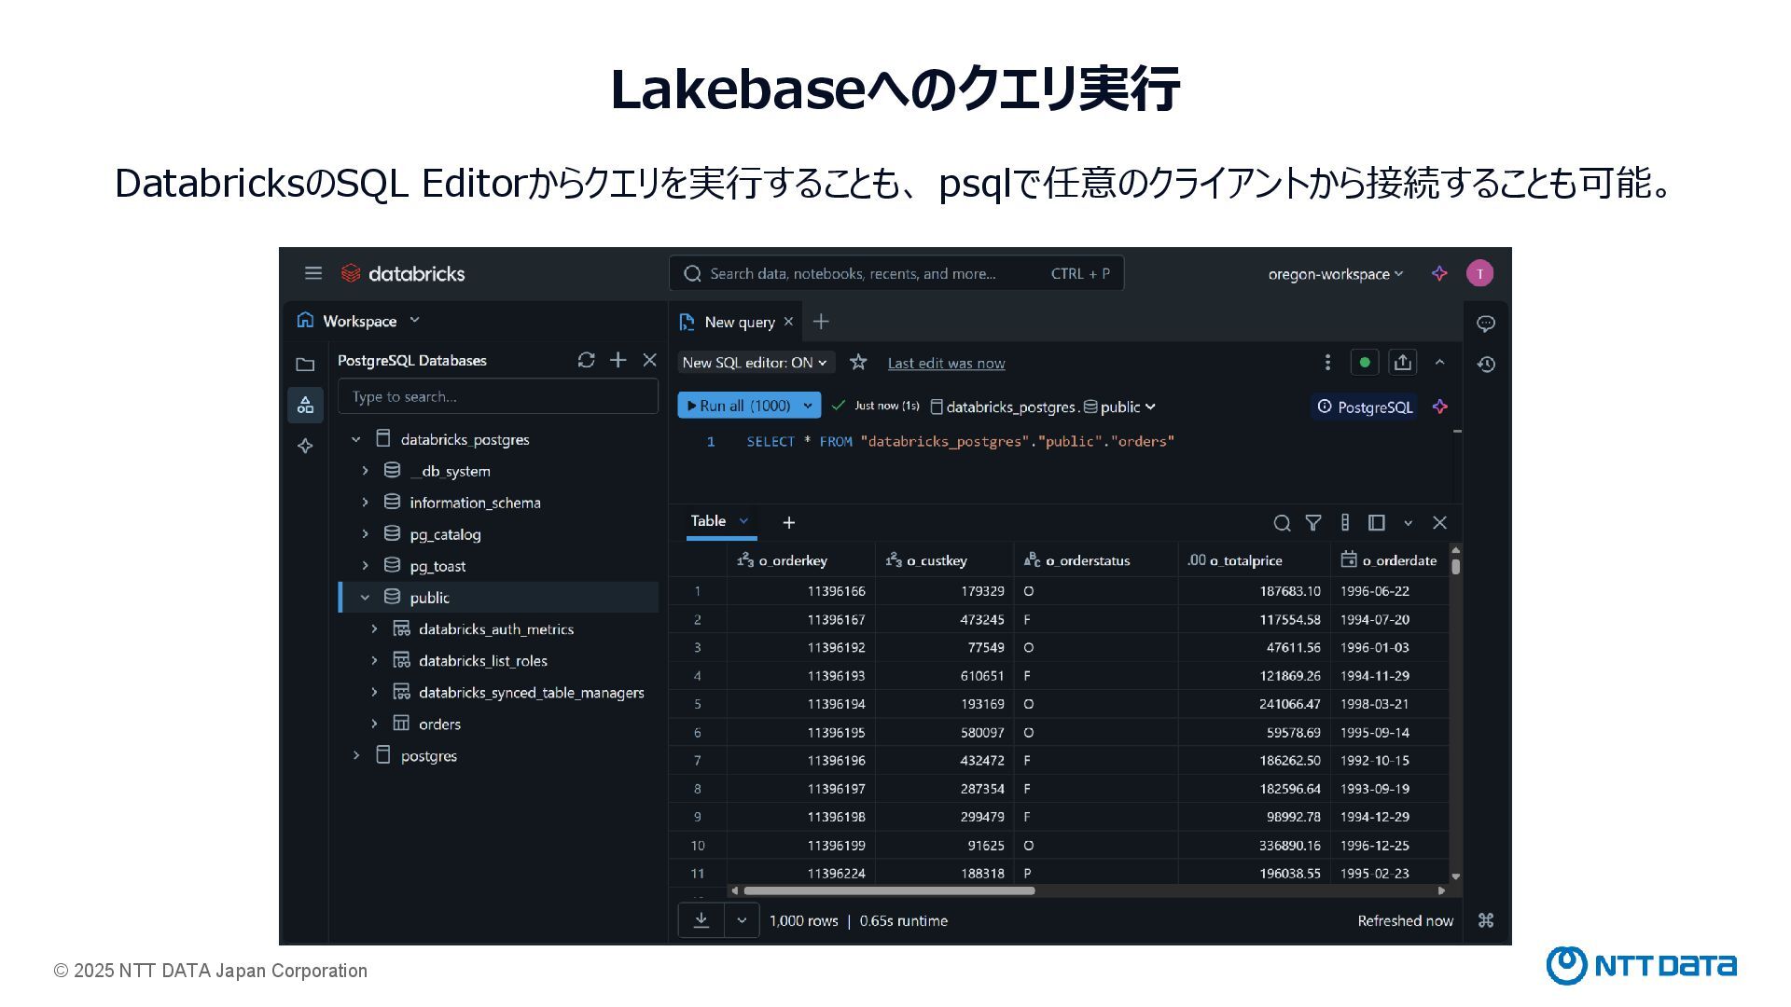
Task: Select the Table results tab
Action: tap(708, 521)
